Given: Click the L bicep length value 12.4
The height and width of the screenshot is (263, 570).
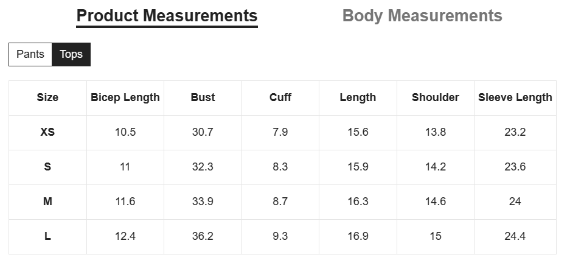Looking at the screenshot, I should (125, 236).
